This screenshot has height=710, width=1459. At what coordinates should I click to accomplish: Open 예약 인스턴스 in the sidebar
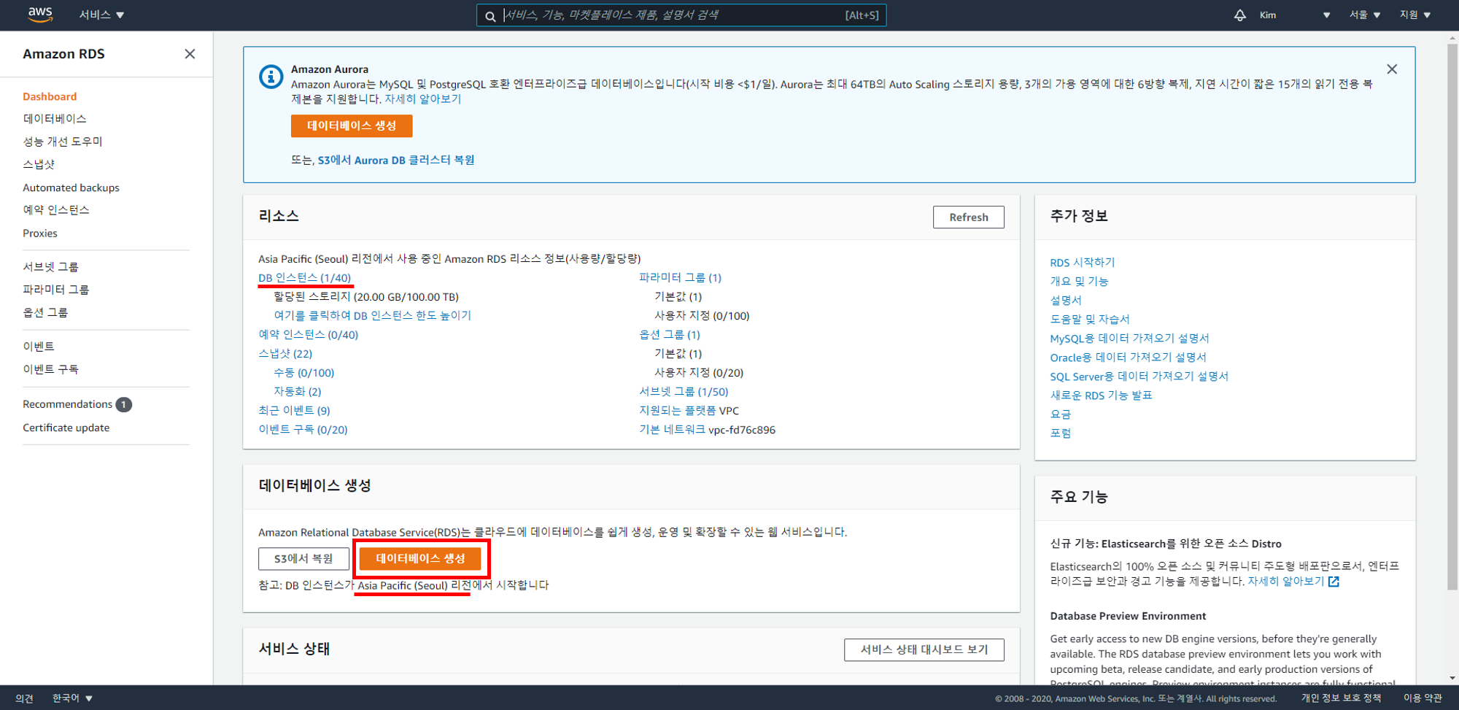pos(56,210)
